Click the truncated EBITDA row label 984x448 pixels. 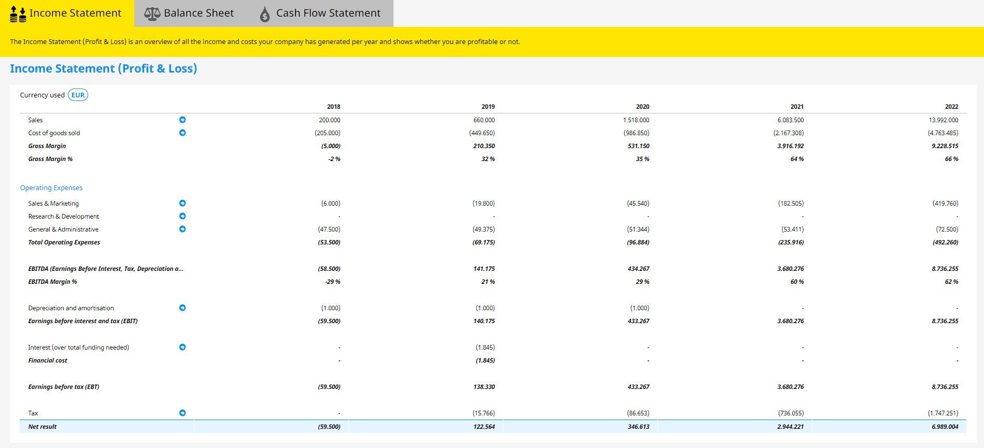pyautogui.click(x=106, y=269)
